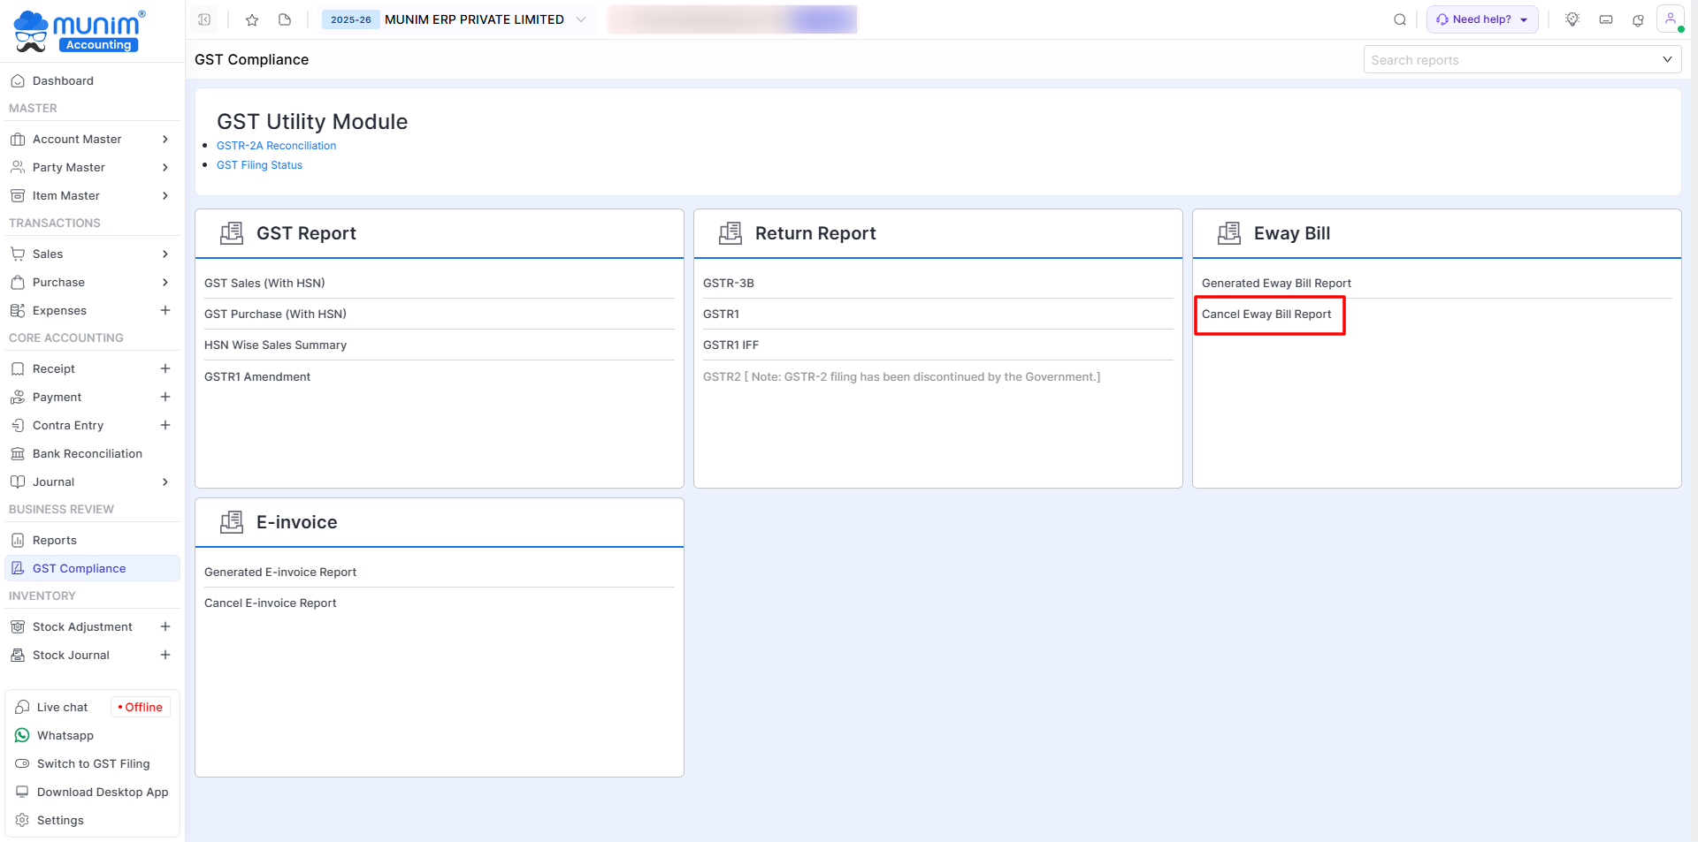Go to Dashboard in sidebar
The image size is (1698, 842).
[x=63, y=80]
